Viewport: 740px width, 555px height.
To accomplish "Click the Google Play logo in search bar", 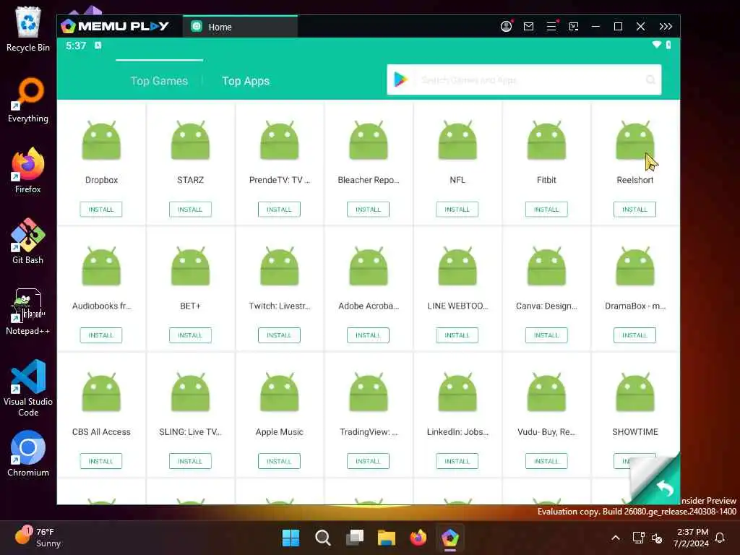I will point(400,79).
